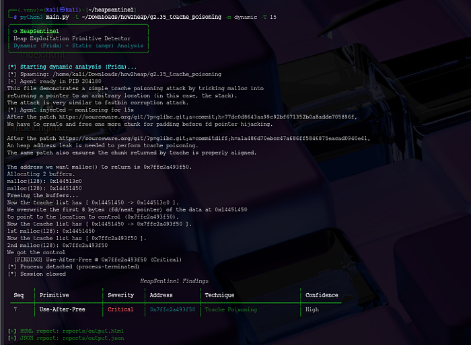Click the 'Address' column header

(161, 295)
